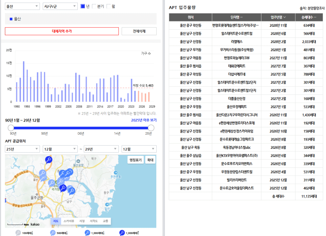Viewport: 326px width, 236px height.
Task: Click the 1,000세대↑ legend marker icon
Action: (x=122, y=233)
